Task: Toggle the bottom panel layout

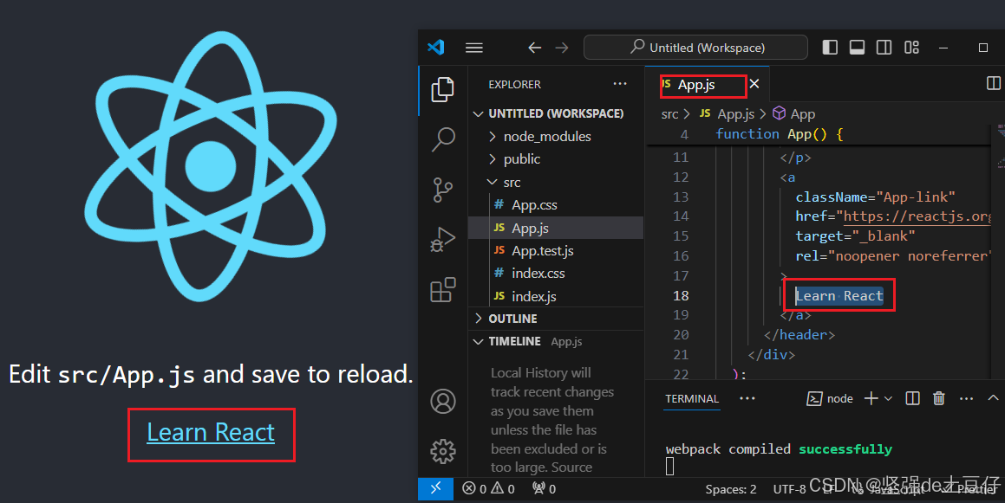Action: [x=857, y=48]
